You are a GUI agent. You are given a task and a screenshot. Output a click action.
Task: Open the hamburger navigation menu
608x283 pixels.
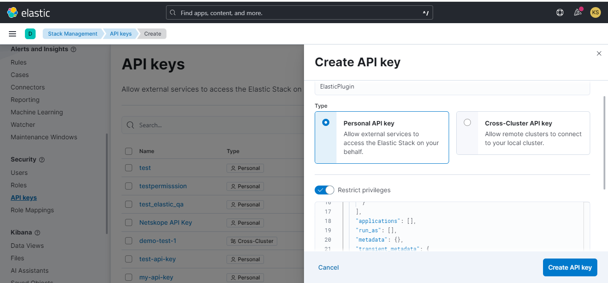(12, 34)
